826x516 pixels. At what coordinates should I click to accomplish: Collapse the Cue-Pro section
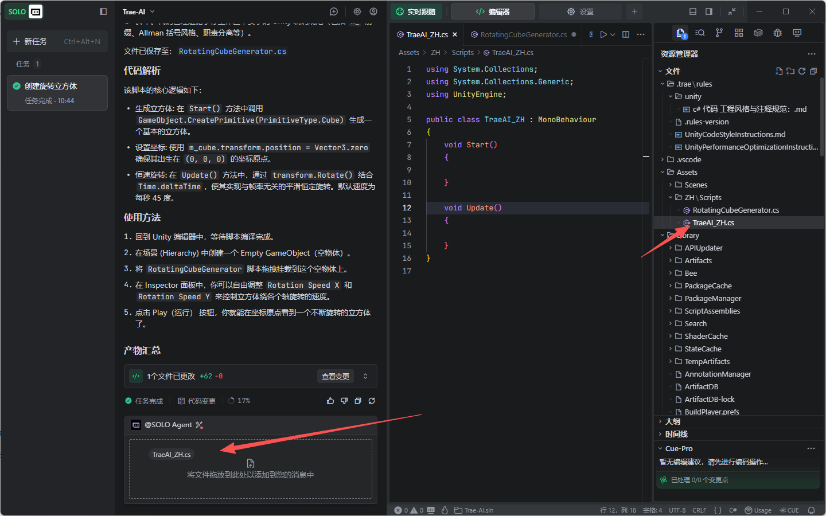click(x=660, y=448)
